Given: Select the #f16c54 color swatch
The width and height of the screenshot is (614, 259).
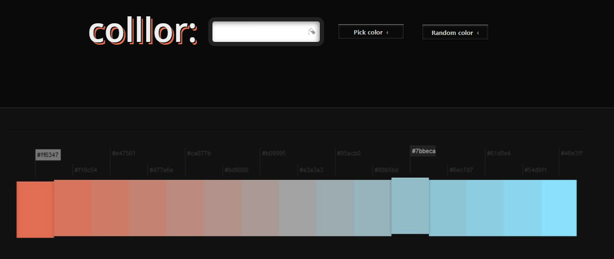Looking at the screenshot, I should [x=73, y=208].
